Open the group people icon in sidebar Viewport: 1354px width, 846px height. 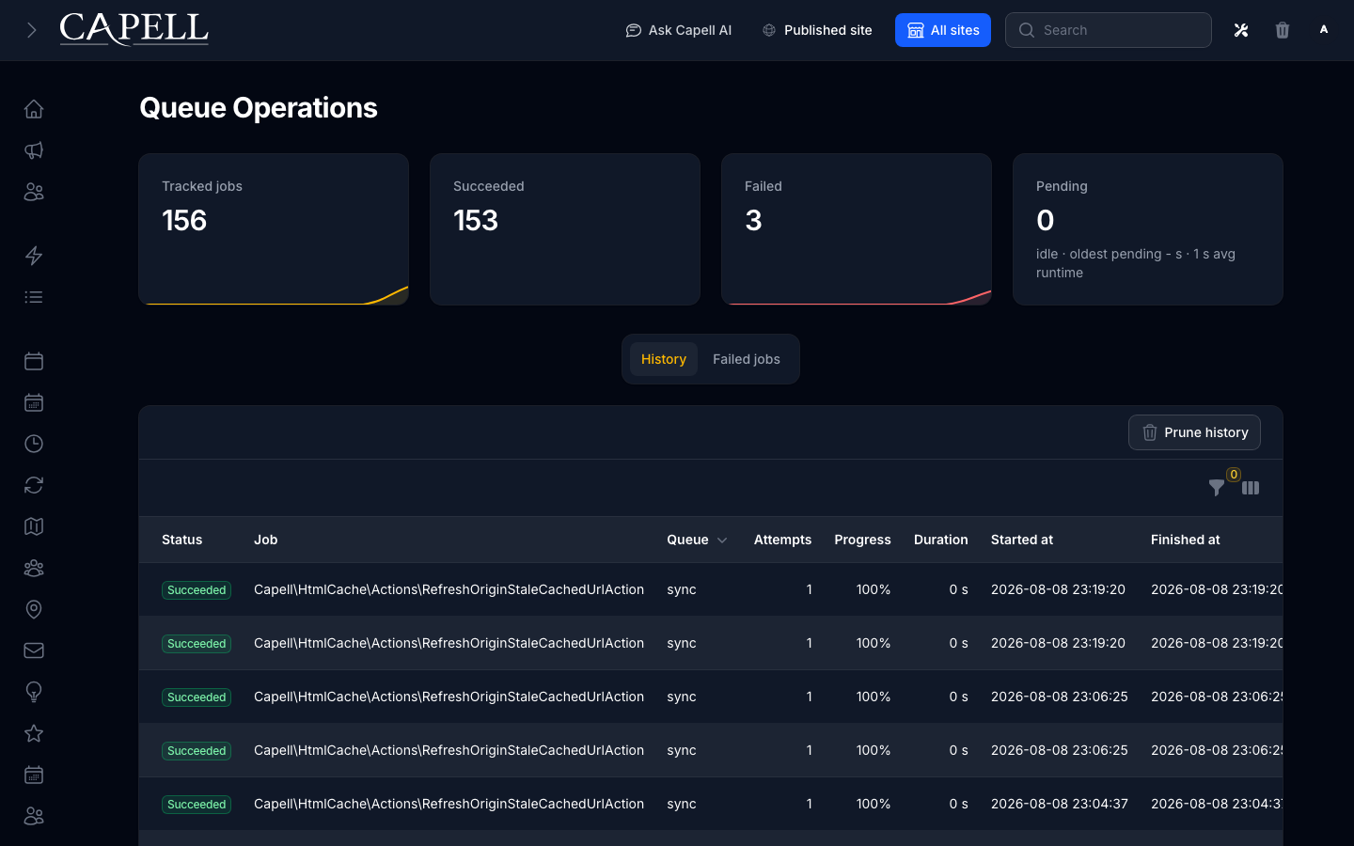tap(34, 568)
